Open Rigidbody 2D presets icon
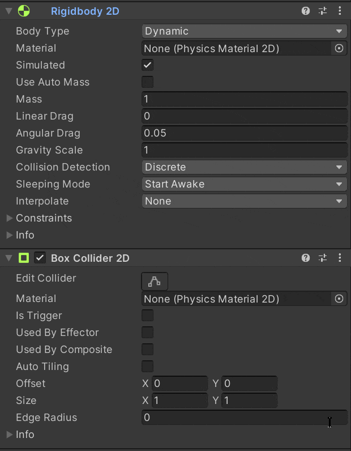The height and width of the screenshot is (451, 351). [323, 11]
